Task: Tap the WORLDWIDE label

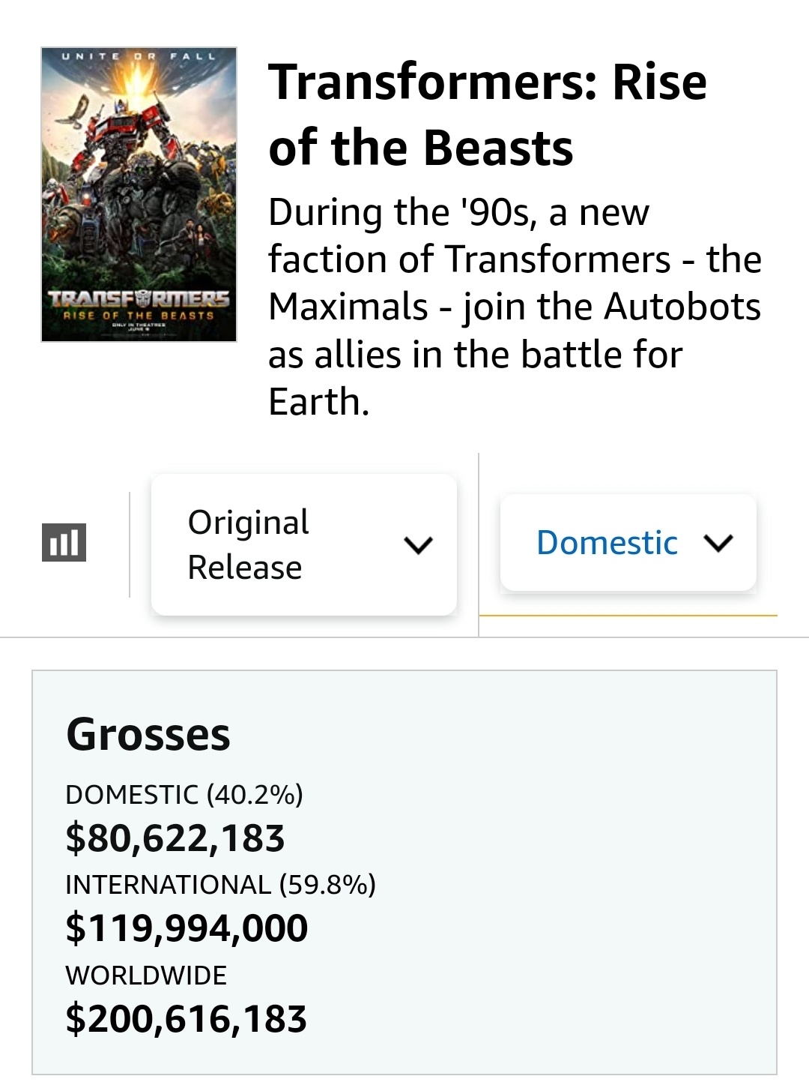Action: pos(146,976)
